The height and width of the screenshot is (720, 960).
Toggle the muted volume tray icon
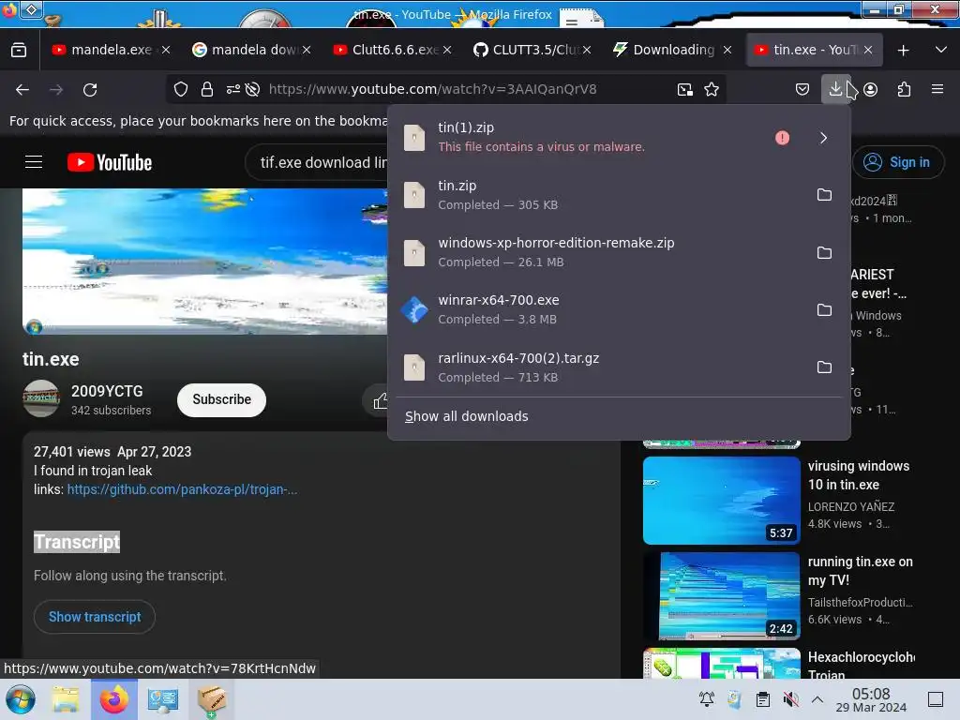(791, 699)
